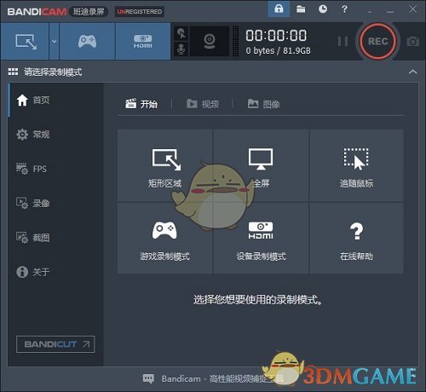
Task: Take a screenshot with the camera icon
Action: [x=412, y=42]
